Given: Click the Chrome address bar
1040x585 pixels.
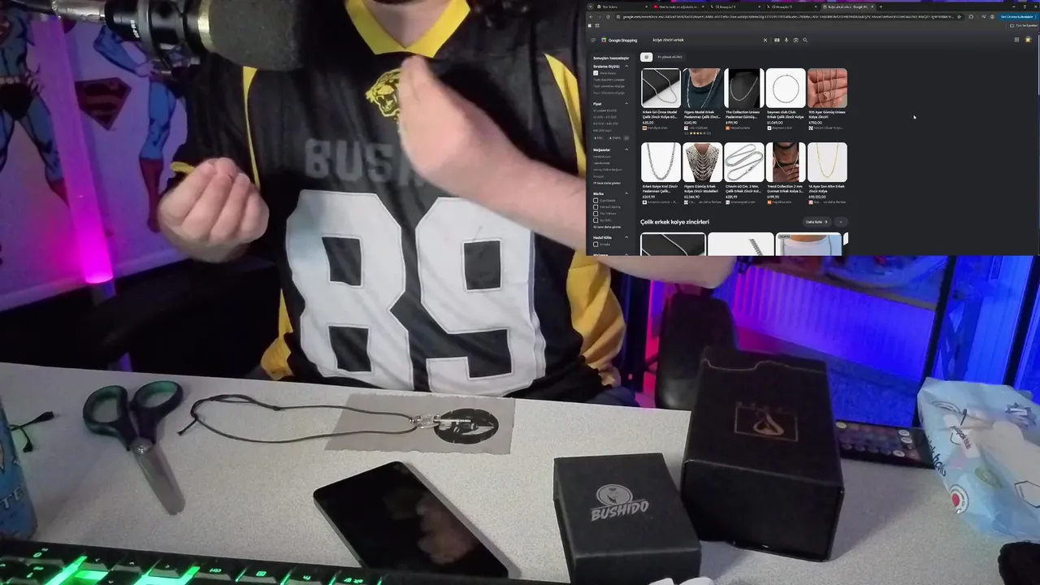Looking at the screenshot, I should point(784,16).
